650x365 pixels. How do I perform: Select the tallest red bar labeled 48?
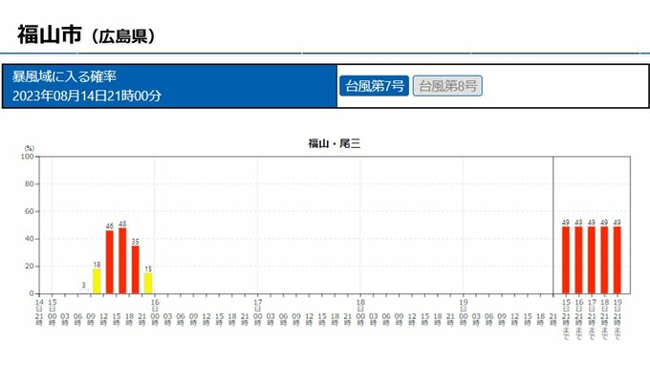point(122,261)
